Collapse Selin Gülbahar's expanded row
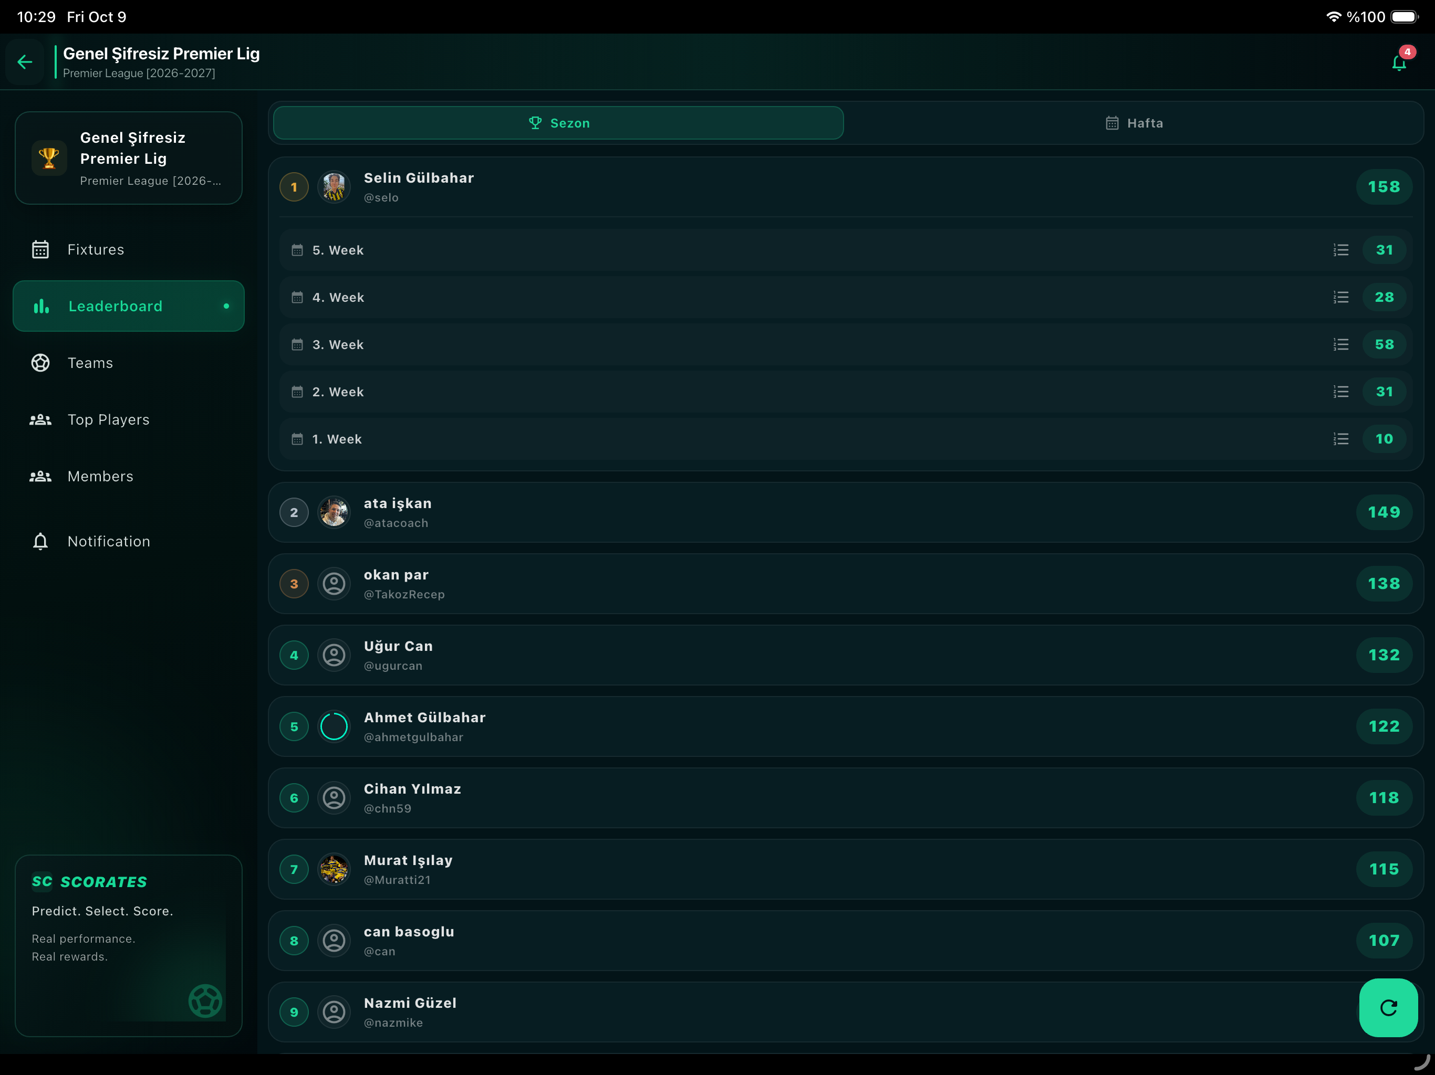 tap(846, 187)
